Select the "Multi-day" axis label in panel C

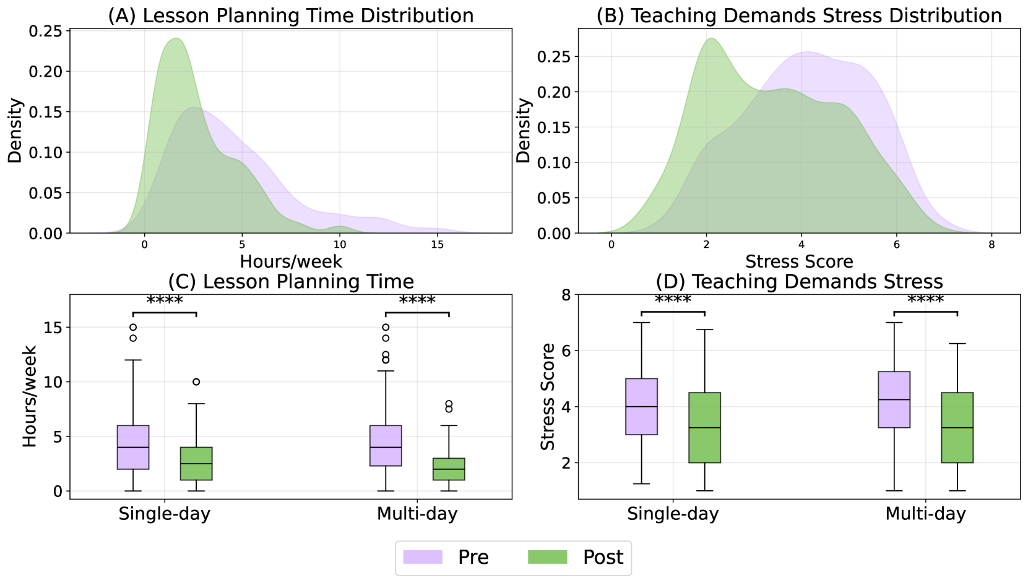417,514
